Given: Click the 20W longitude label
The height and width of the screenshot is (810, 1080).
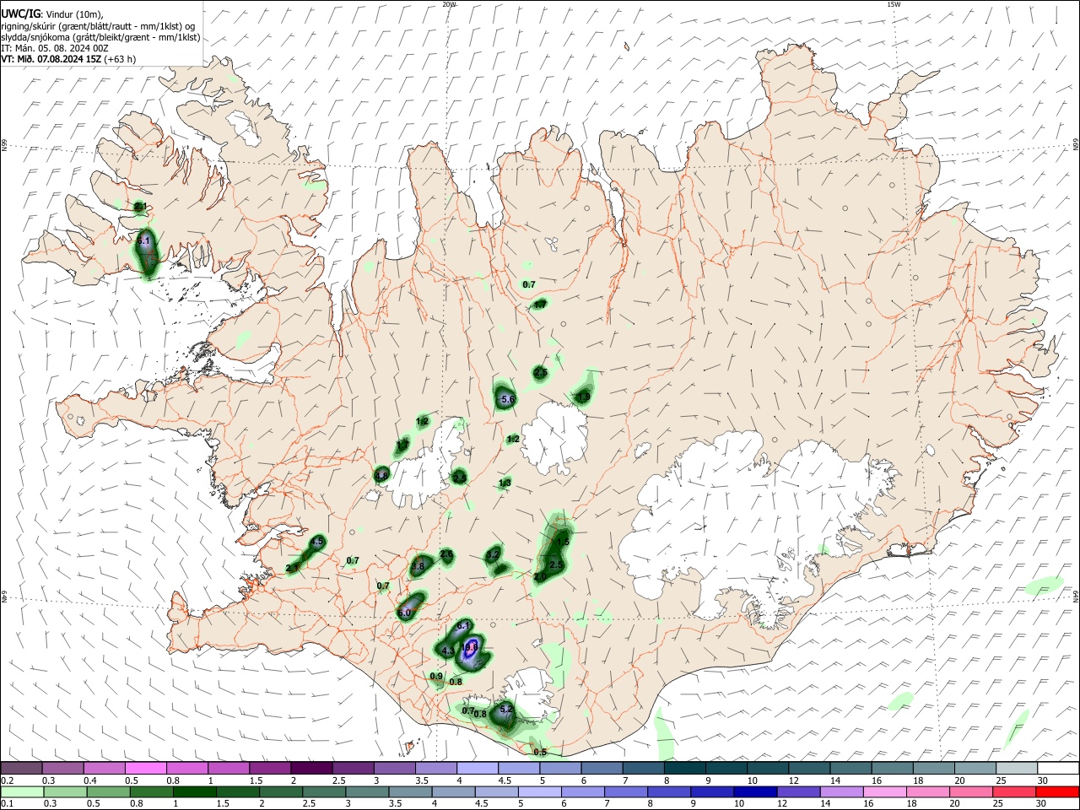Looking at the screenshot, I should coord(449,4).
